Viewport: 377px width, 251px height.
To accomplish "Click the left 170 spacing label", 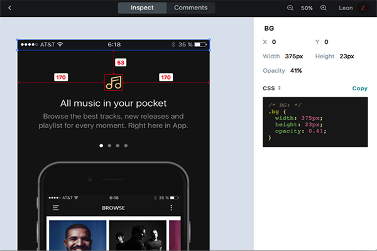I will (61, 77).
